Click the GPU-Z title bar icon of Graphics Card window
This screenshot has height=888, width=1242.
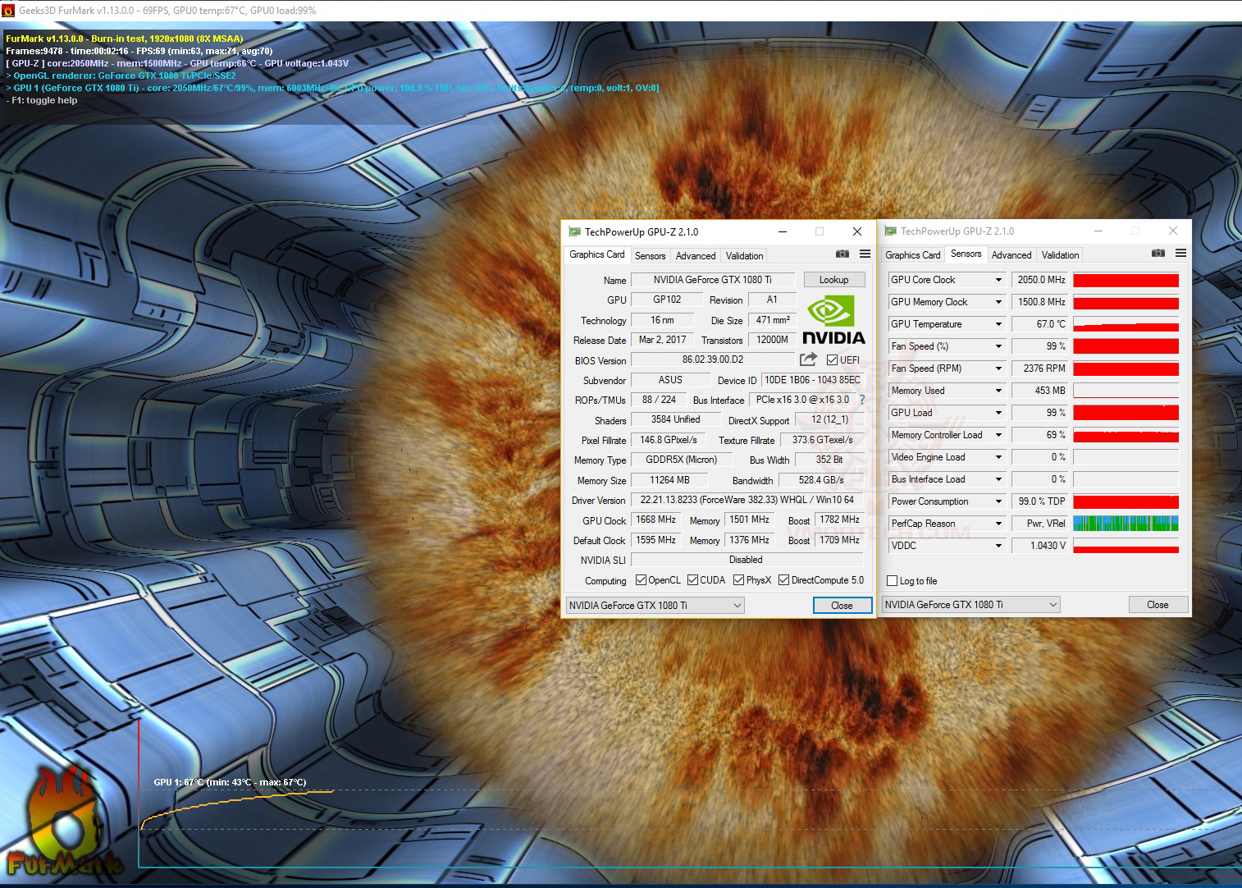click(574, 232)
